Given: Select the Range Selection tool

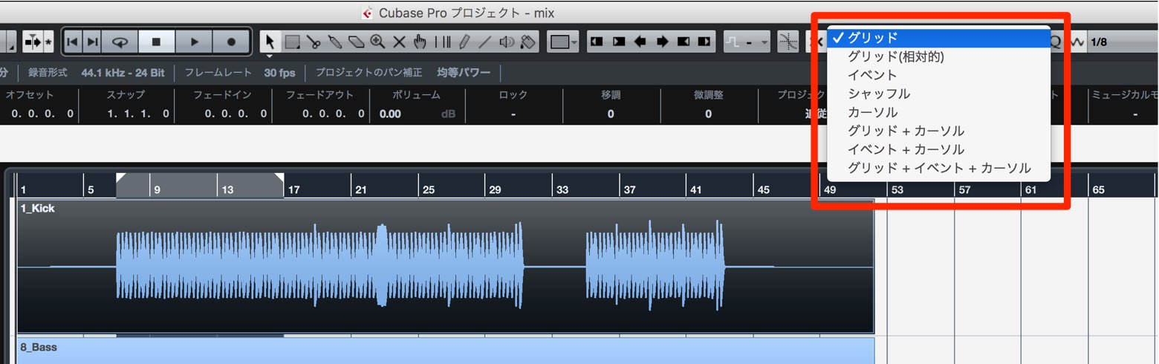Looking at the screenshot, I should pyautogui.click(x=292, y=42).
